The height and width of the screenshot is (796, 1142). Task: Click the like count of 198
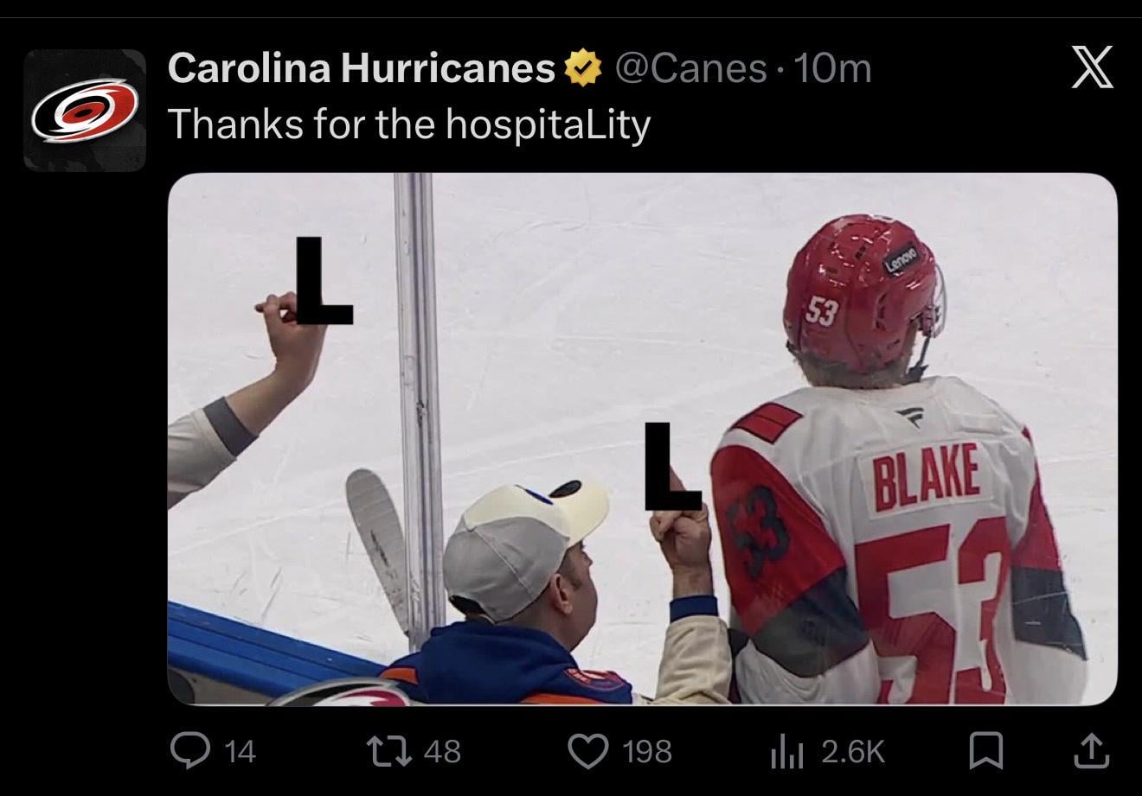coord(647,751)
